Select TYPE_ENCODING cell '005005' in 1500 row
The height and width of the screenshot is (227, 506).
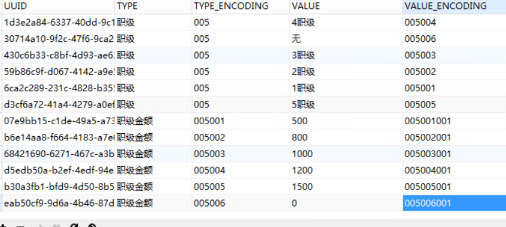tap(240, 187)
